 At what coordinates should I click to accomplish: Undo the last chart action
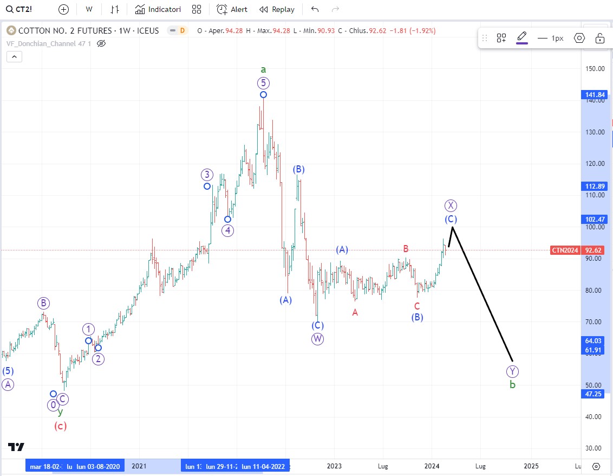click(315, 9)
